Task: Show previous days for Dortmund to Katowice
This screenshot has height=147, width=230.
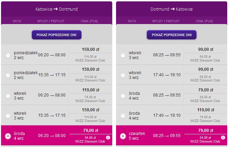Action: coord(172,35)
